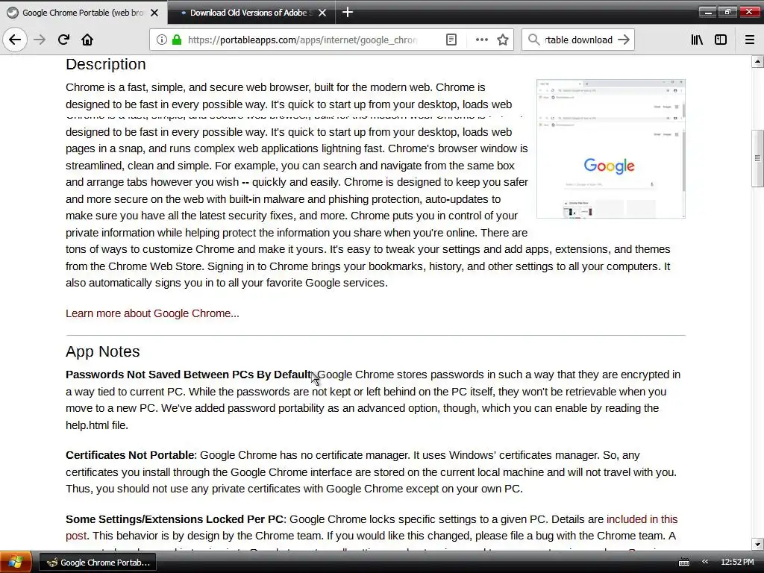Close the Download Old Versions of Adobe tab
Image resolution: width=764 pixels, height=573 pixels.
pyautogui.click(x=322, y=13)
